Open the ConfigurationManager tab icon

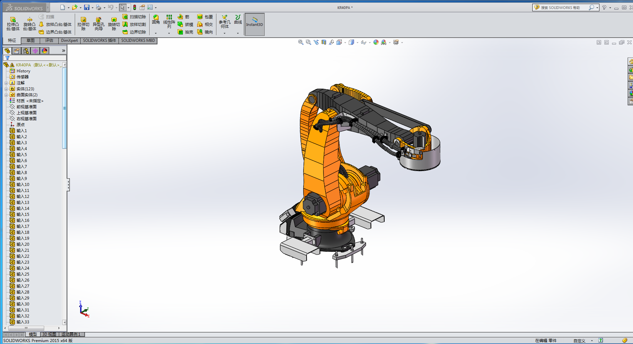pyautogui.click(x=26, y=51)
